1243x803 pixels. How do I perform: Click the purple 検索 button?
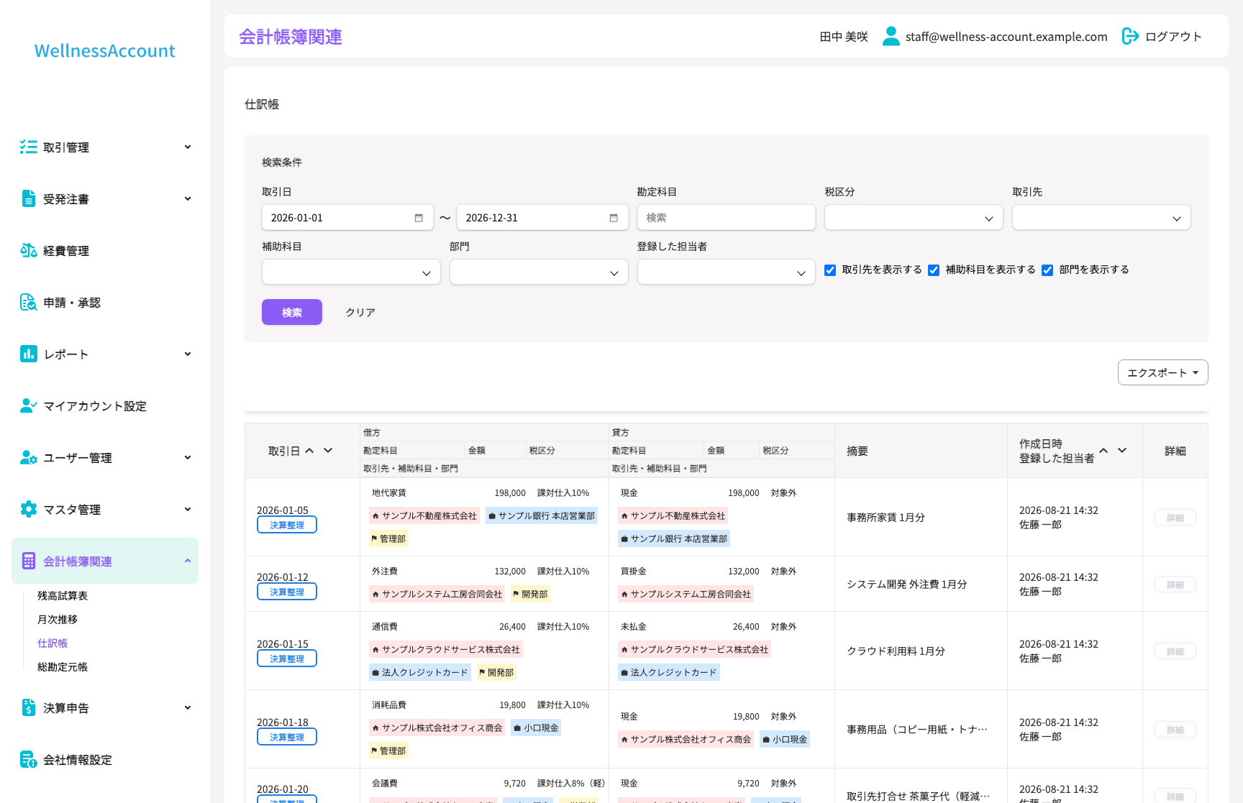[292, 312]
